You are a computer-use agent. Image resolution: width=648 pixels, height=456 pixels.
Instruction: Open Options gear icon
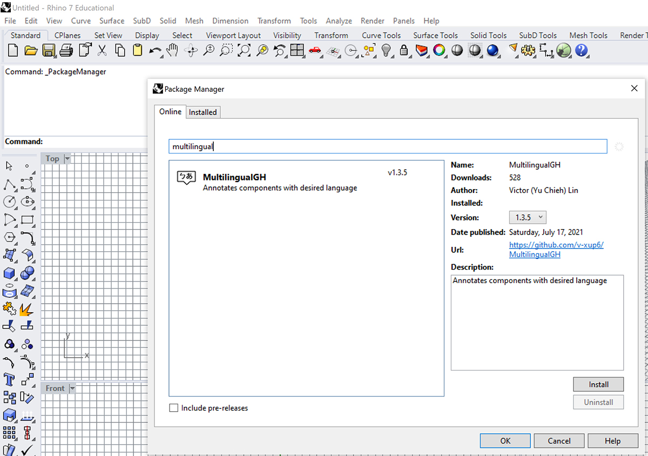click(528, 51)
